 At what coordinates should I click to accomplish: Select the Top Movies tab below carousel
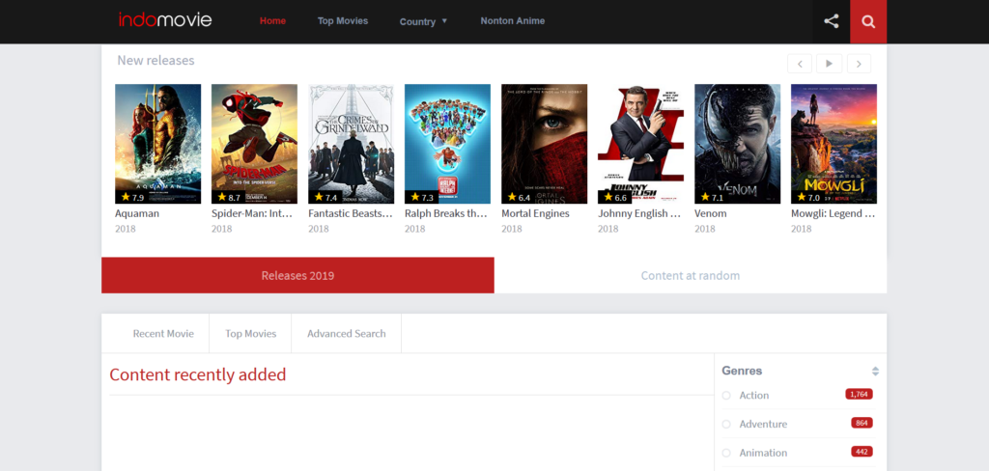coord(251,334)
